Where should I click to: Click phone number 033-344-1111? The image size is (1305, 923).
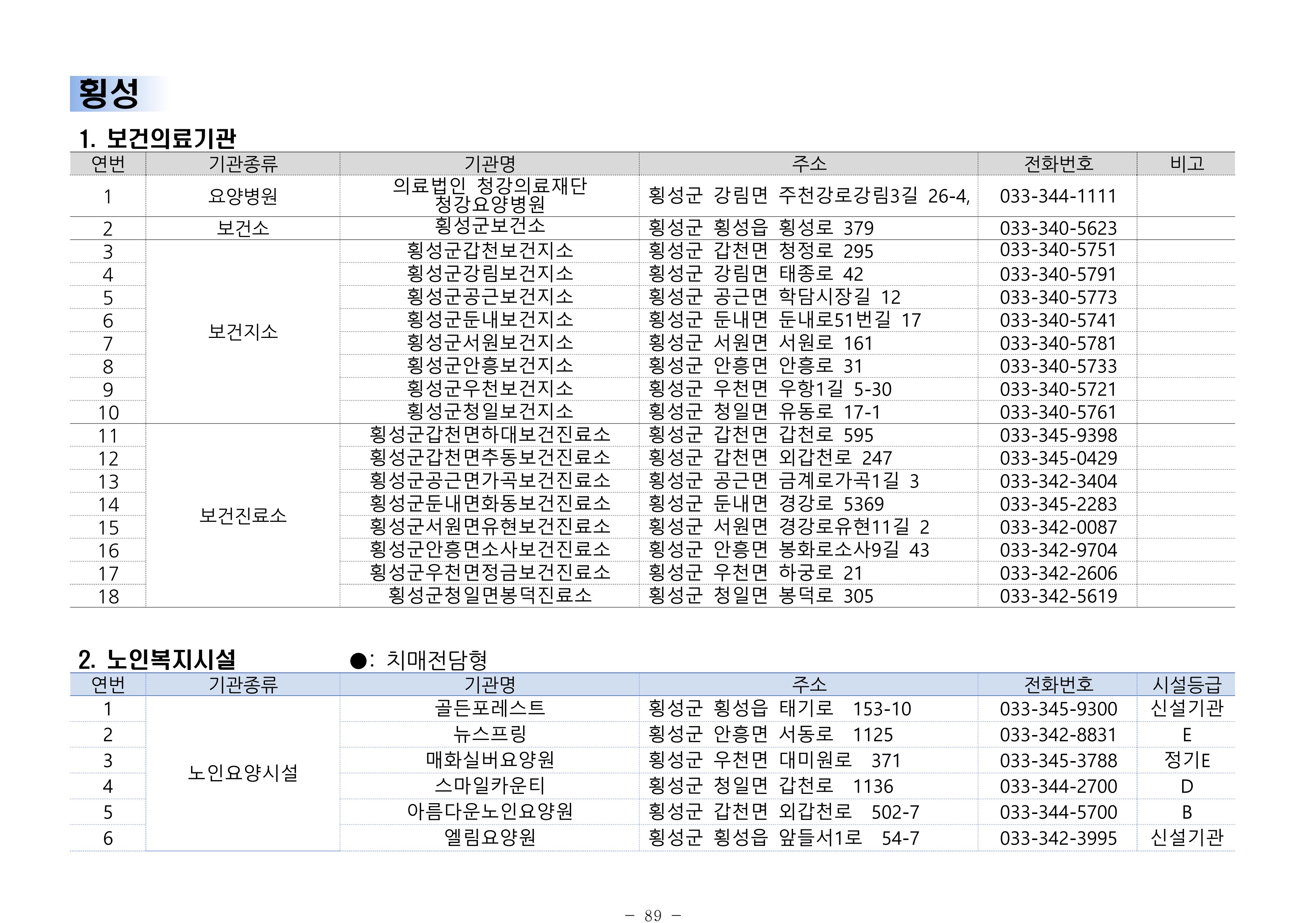point(1058,196)
